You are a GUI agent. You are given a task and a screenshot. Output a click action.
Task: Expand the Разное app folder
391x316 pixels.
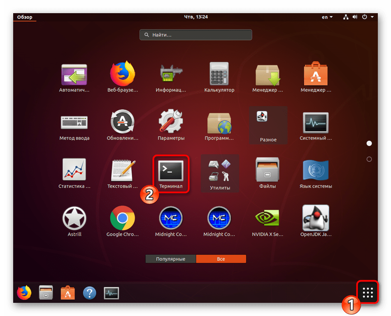click(268, 125)
